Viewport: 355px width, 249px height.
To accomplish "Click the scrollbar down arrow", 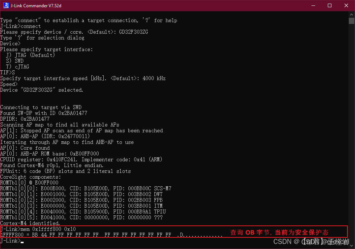I will 351,246.
